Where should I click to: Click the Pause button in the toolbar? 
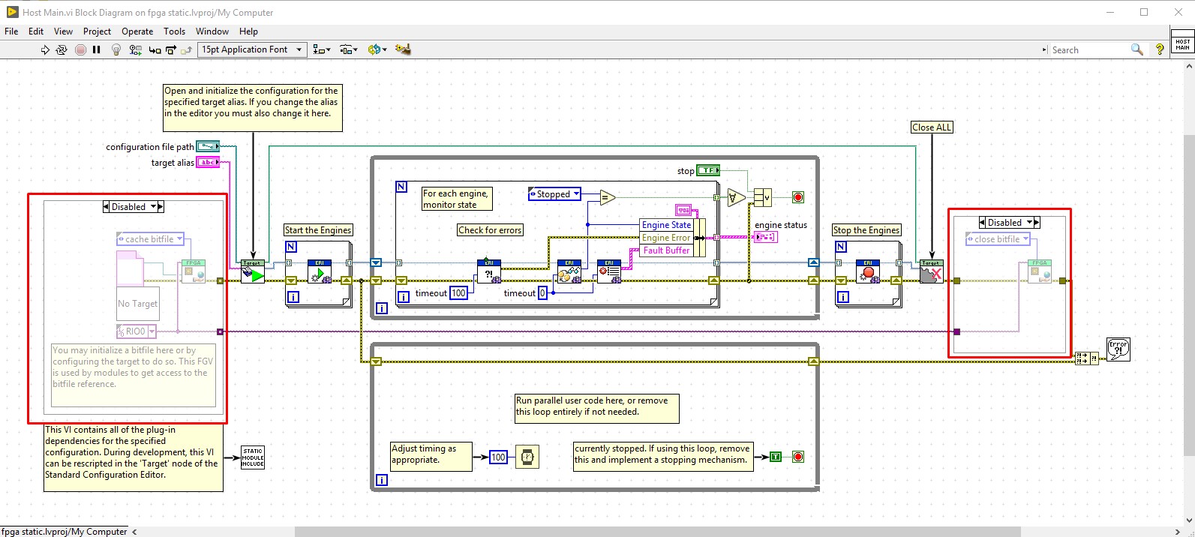click(97, 49)
